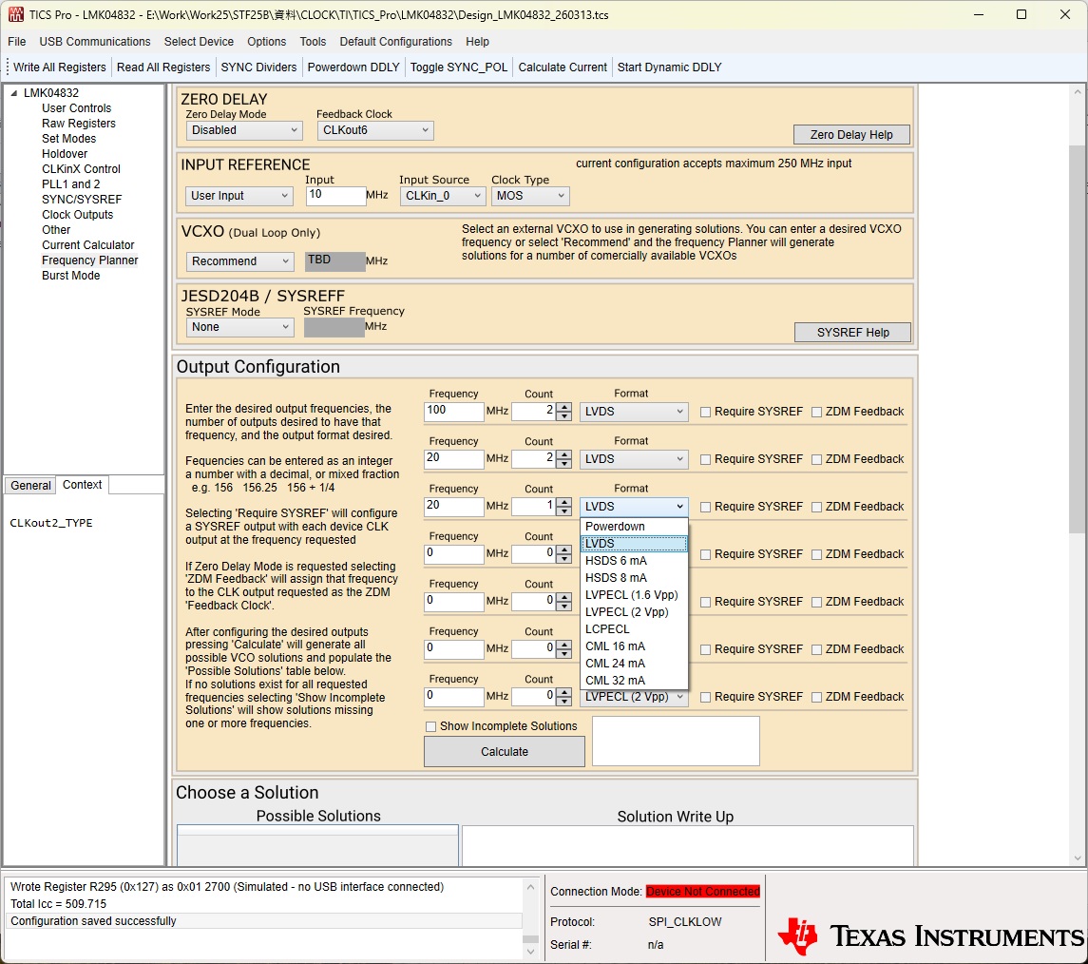Select HSDS 8 mA format option

coord(634,577)
